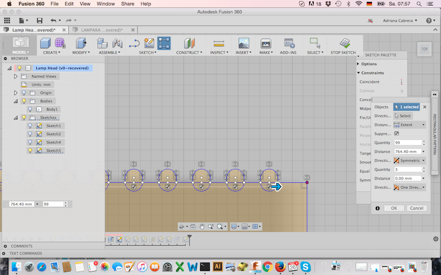
Task: Toggle visibility bulb for Sketches folder
Action: point(24,117)
